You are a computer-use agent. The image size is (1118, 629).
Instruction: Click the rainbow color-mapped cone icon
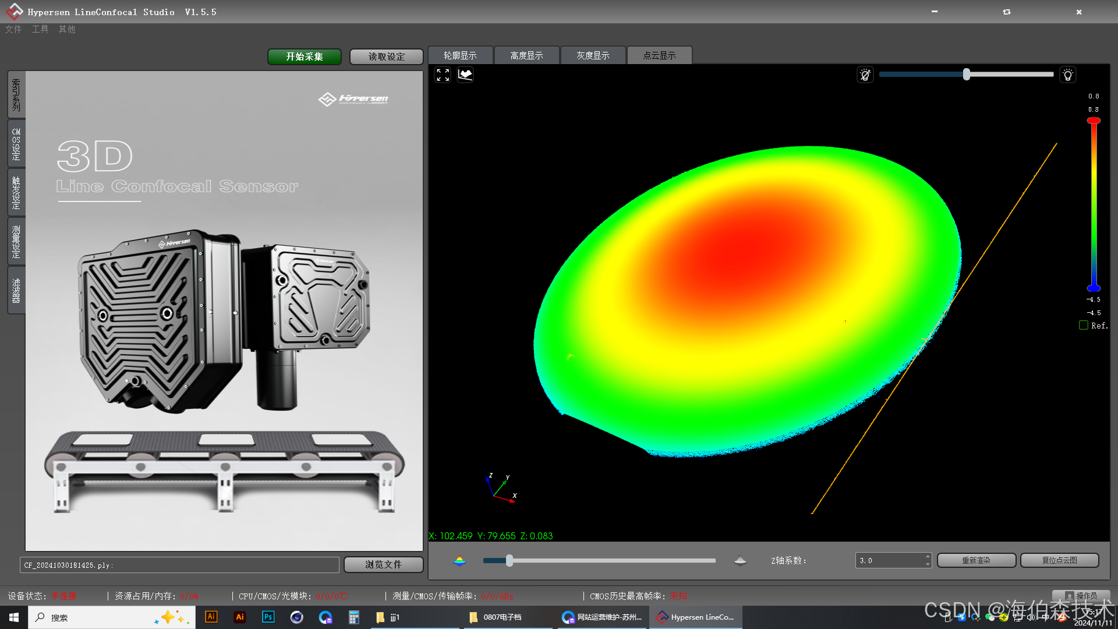pos(459,560)
